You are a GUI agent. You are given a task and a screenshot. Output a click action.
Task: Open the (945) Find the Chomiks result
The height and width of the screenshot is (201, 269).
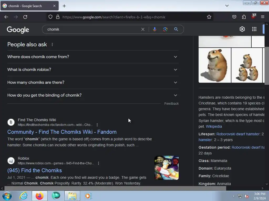click(x=34, y=170)
